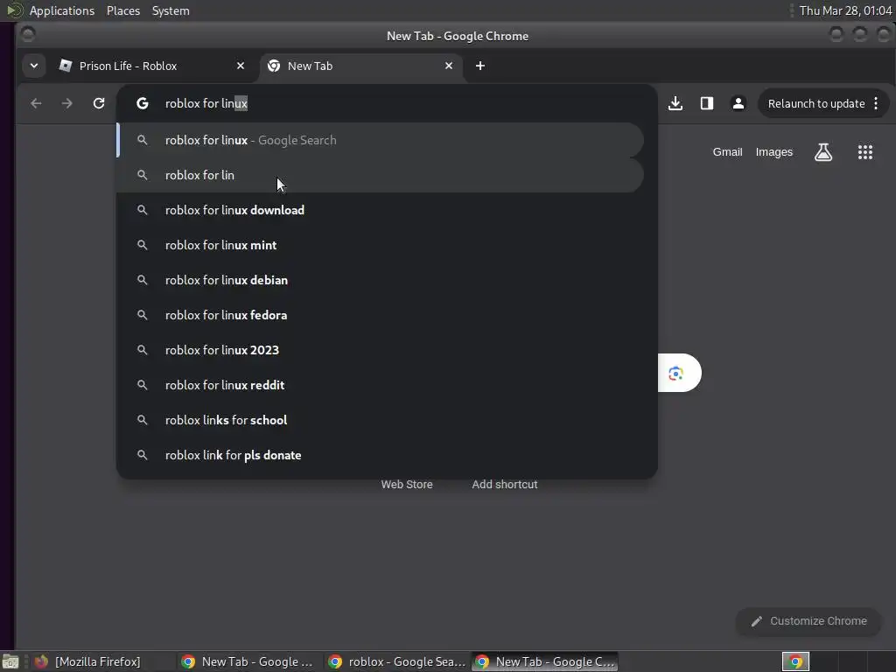Toggle the Chrome side panel icon
Image resolution: width=896 pixels, height=672 pixels.
point(707,103)
